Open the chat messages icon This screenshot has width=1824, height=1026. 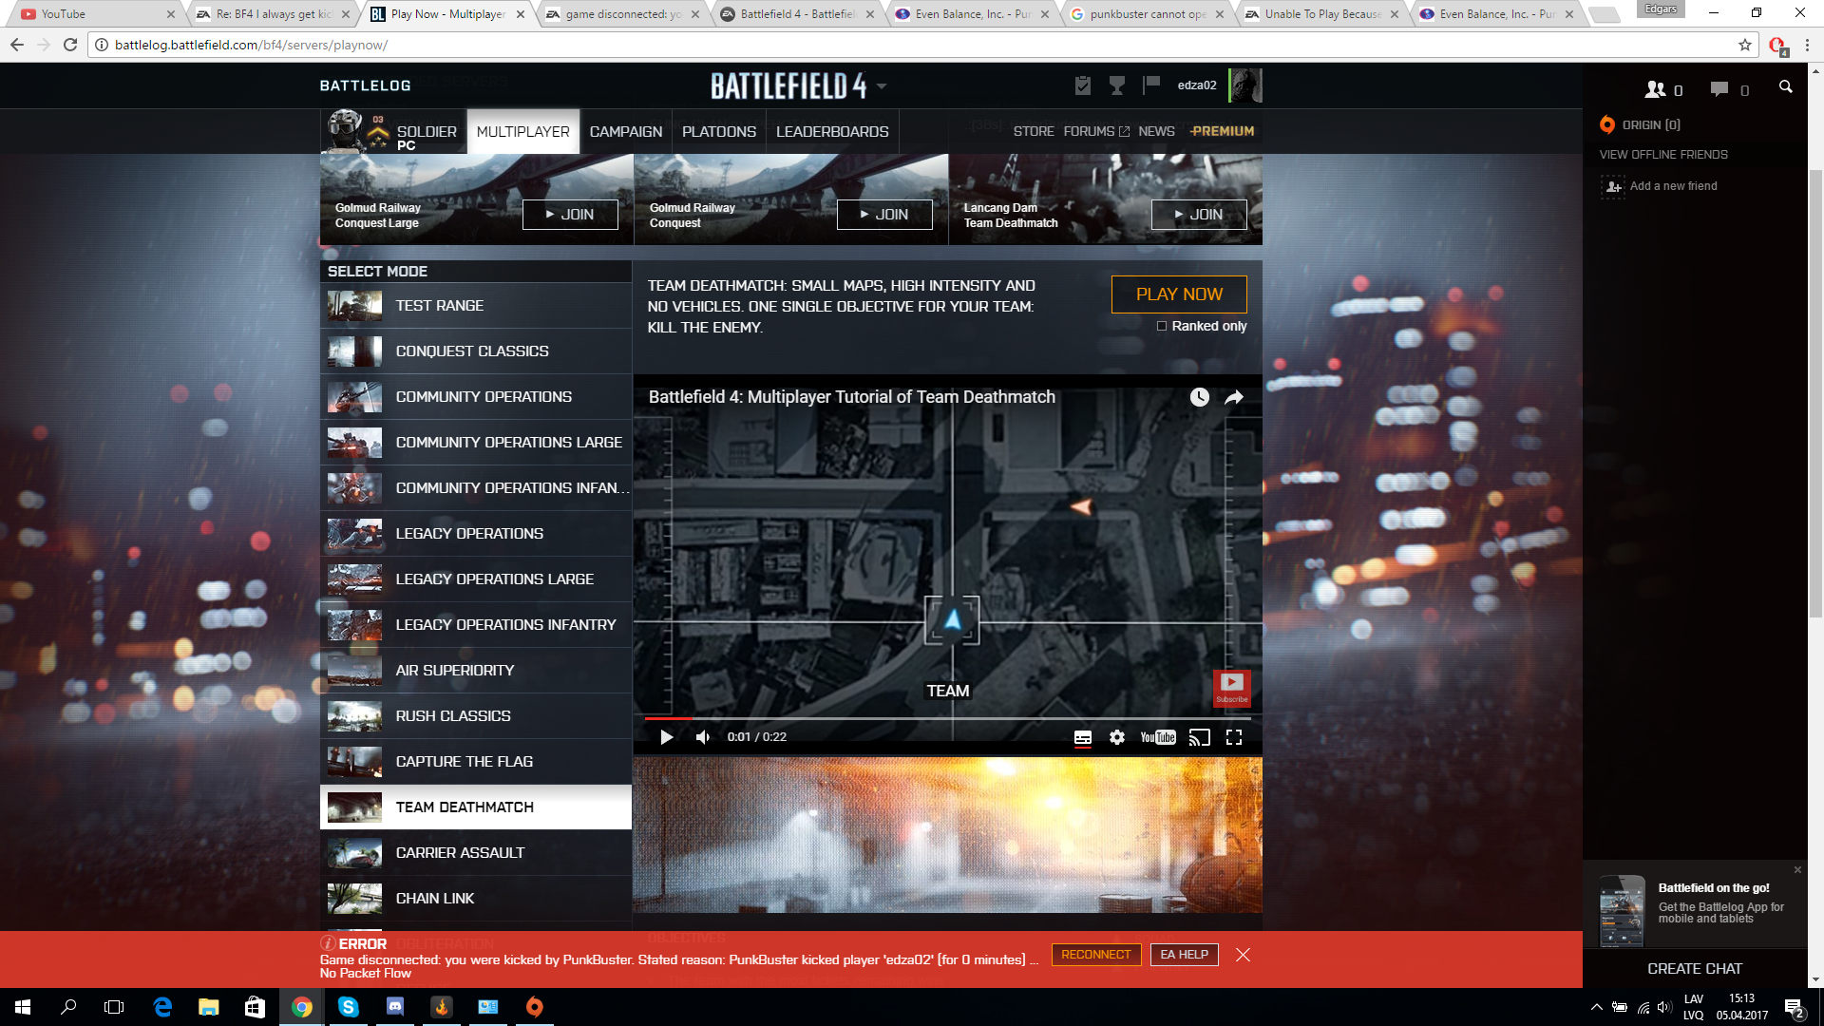point(1719,89)
